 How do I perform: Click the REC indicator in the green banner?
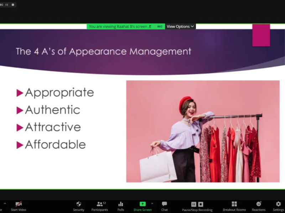160,27
